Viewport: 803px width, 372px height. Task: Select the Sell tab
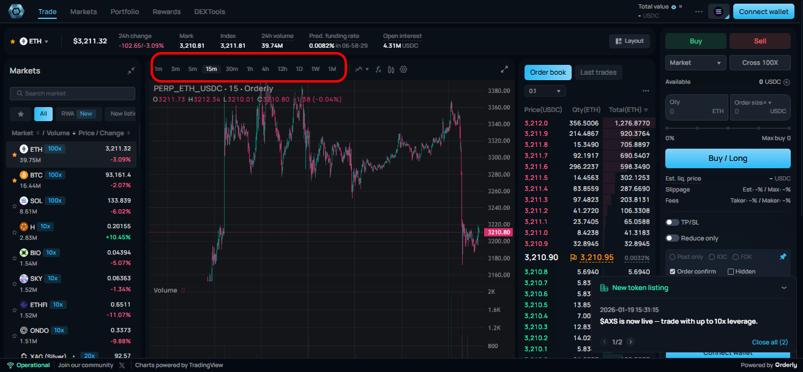(760, 41)
